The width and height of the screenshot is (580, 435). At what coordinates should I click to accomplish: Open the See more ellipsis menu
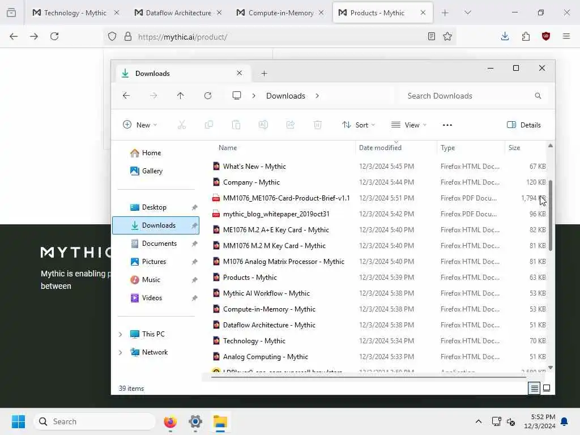tap(447, 125)
